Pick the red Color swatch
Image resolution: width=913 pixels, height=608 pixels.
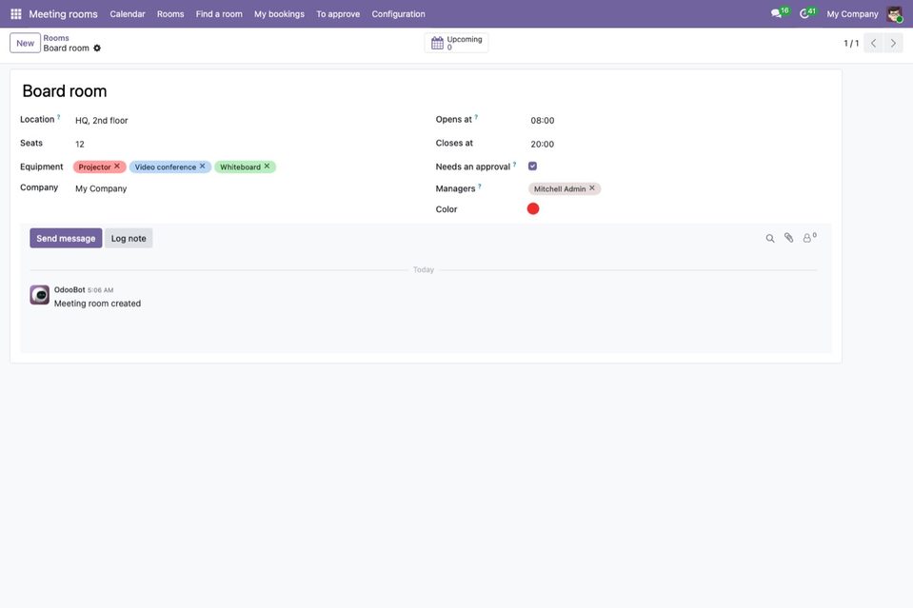(533, 209)
